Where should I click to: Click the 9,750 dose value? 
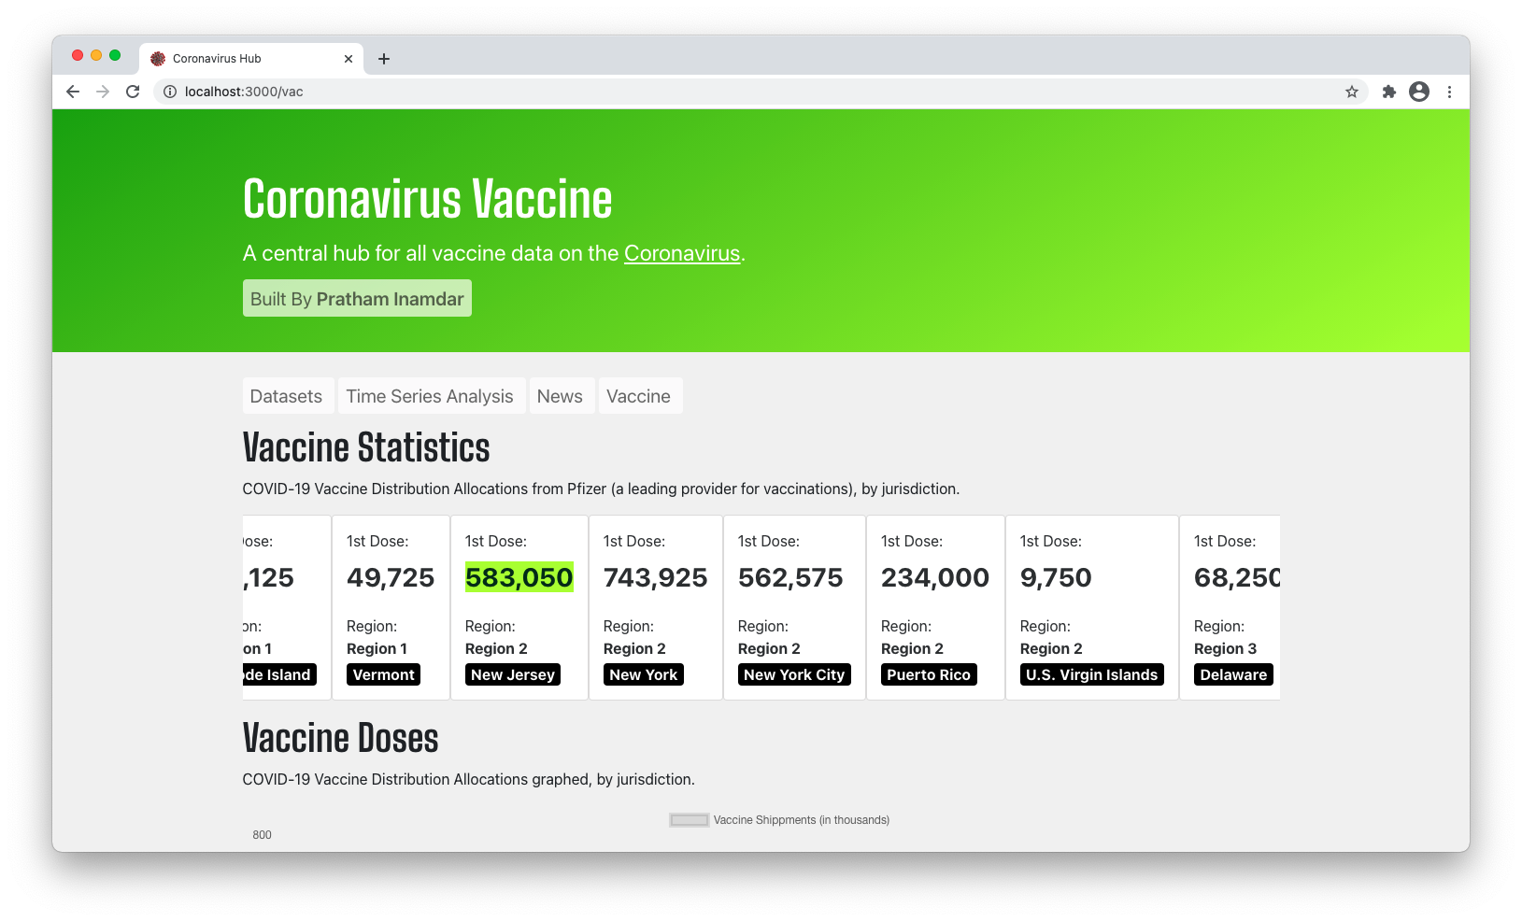[1056, 577]
